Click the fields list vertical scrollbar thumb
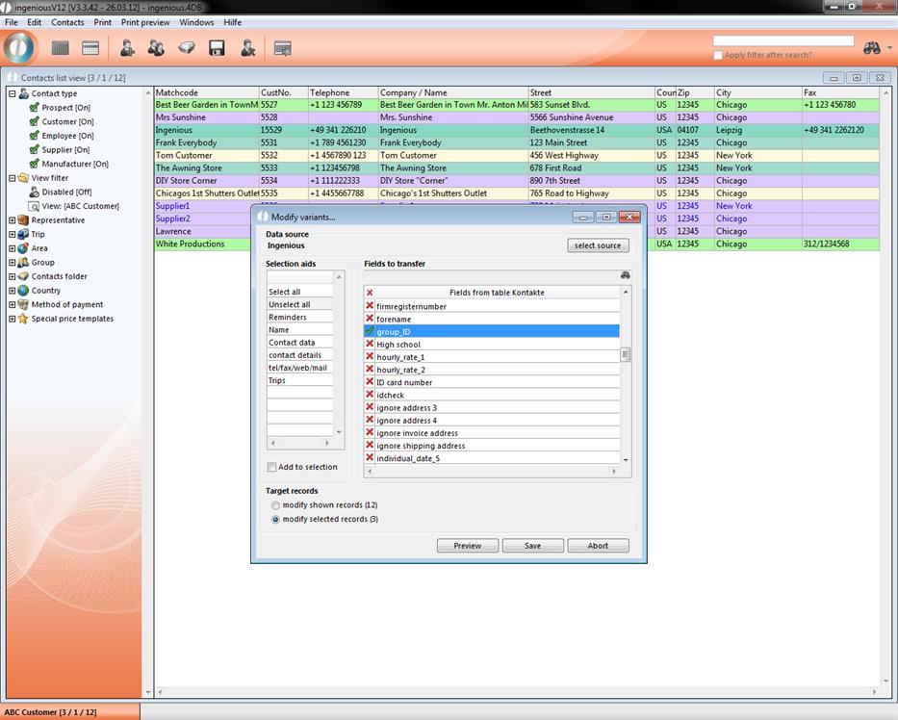 click(x=626, y=354)
